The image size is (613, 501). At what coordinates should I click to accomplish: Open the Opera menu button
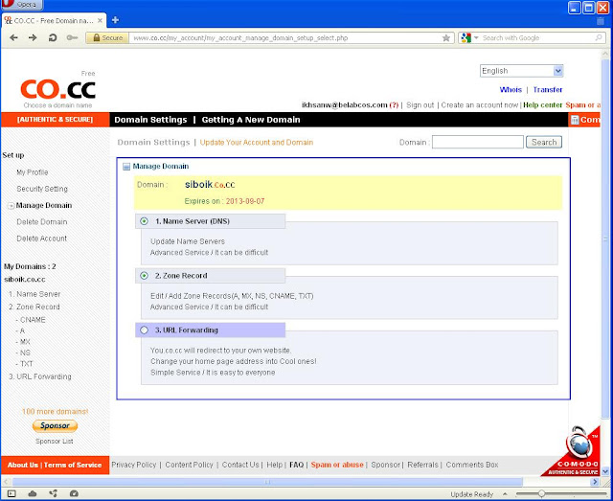(21, 5)
